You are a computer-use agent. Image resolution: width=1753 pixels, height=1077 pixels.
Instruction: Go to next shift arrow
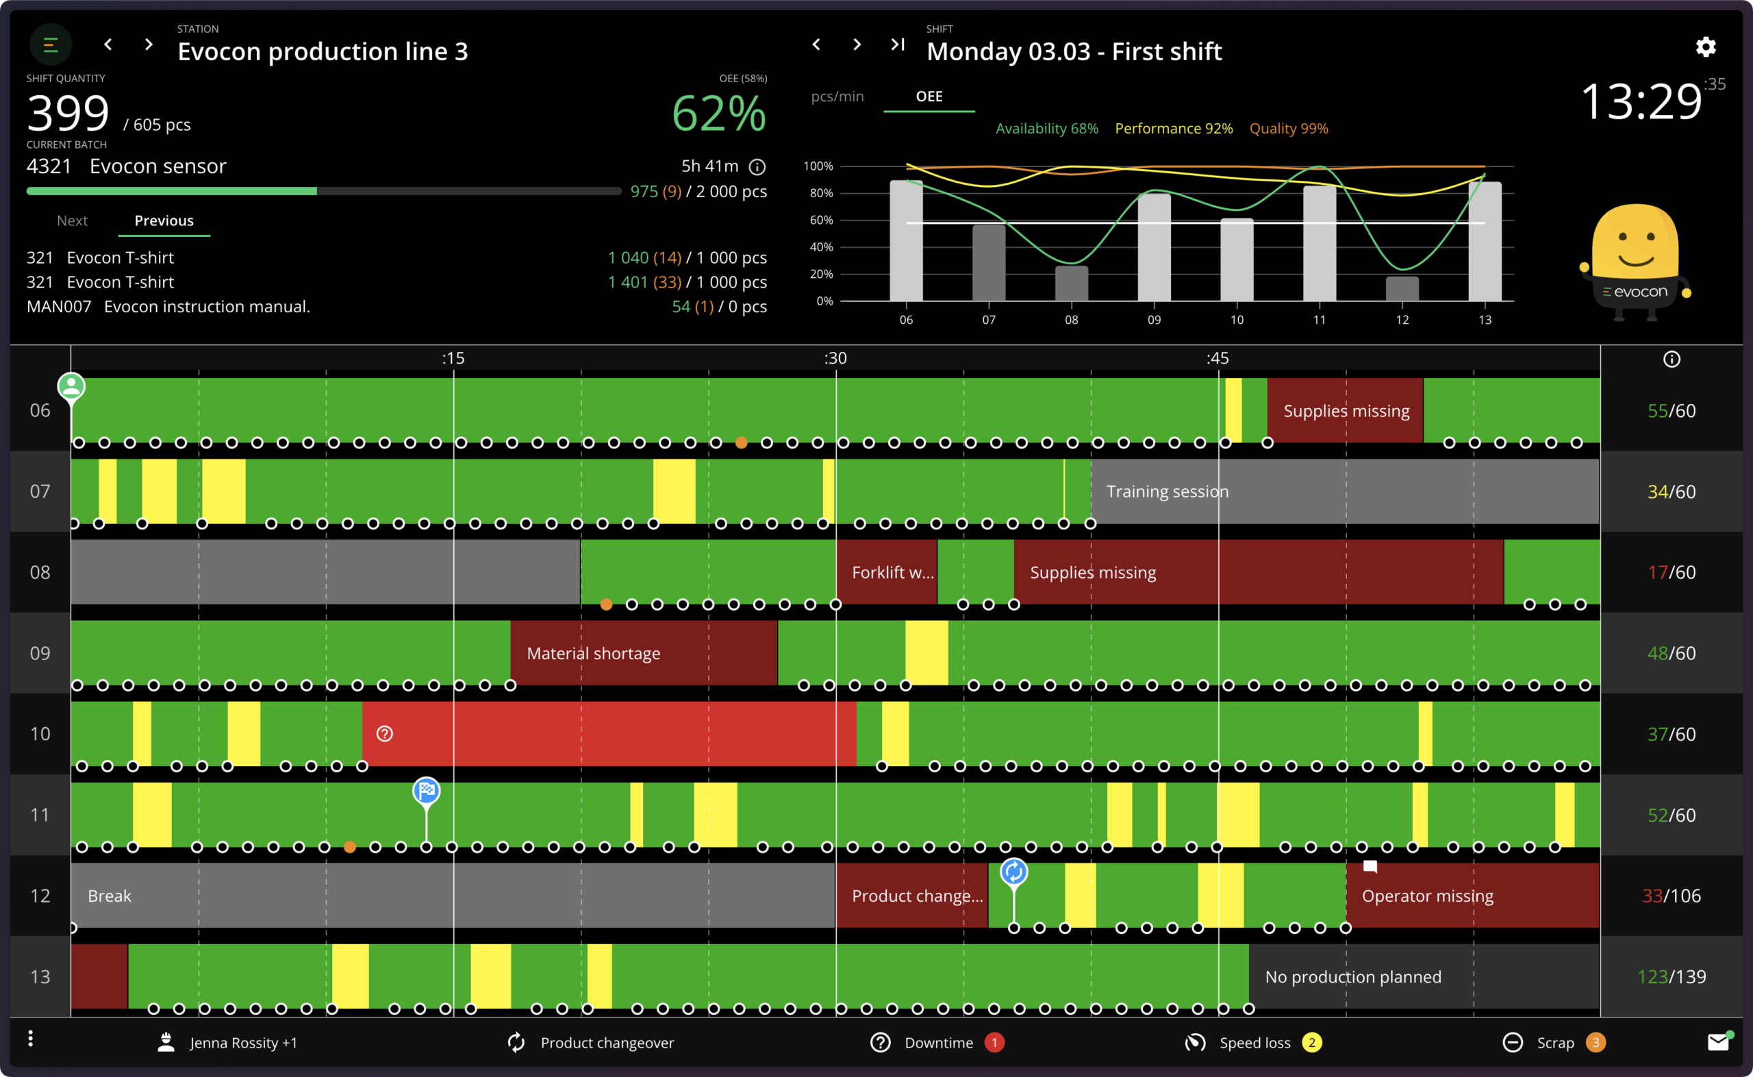[x=857, y=45]
